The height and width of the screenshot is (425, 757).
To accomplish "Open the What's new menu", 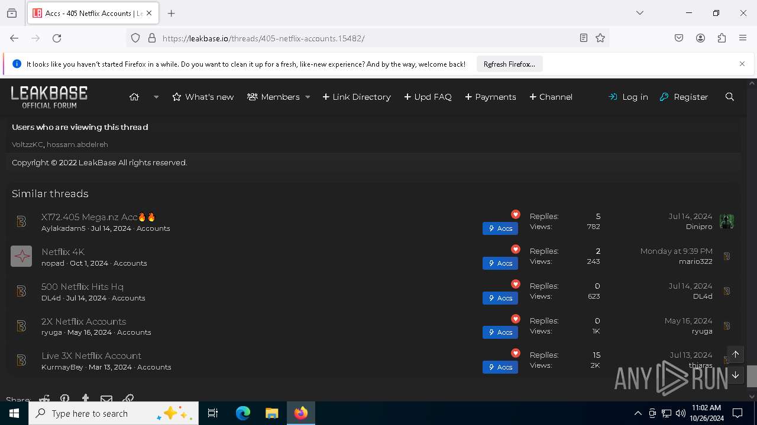I will point(203,97).
